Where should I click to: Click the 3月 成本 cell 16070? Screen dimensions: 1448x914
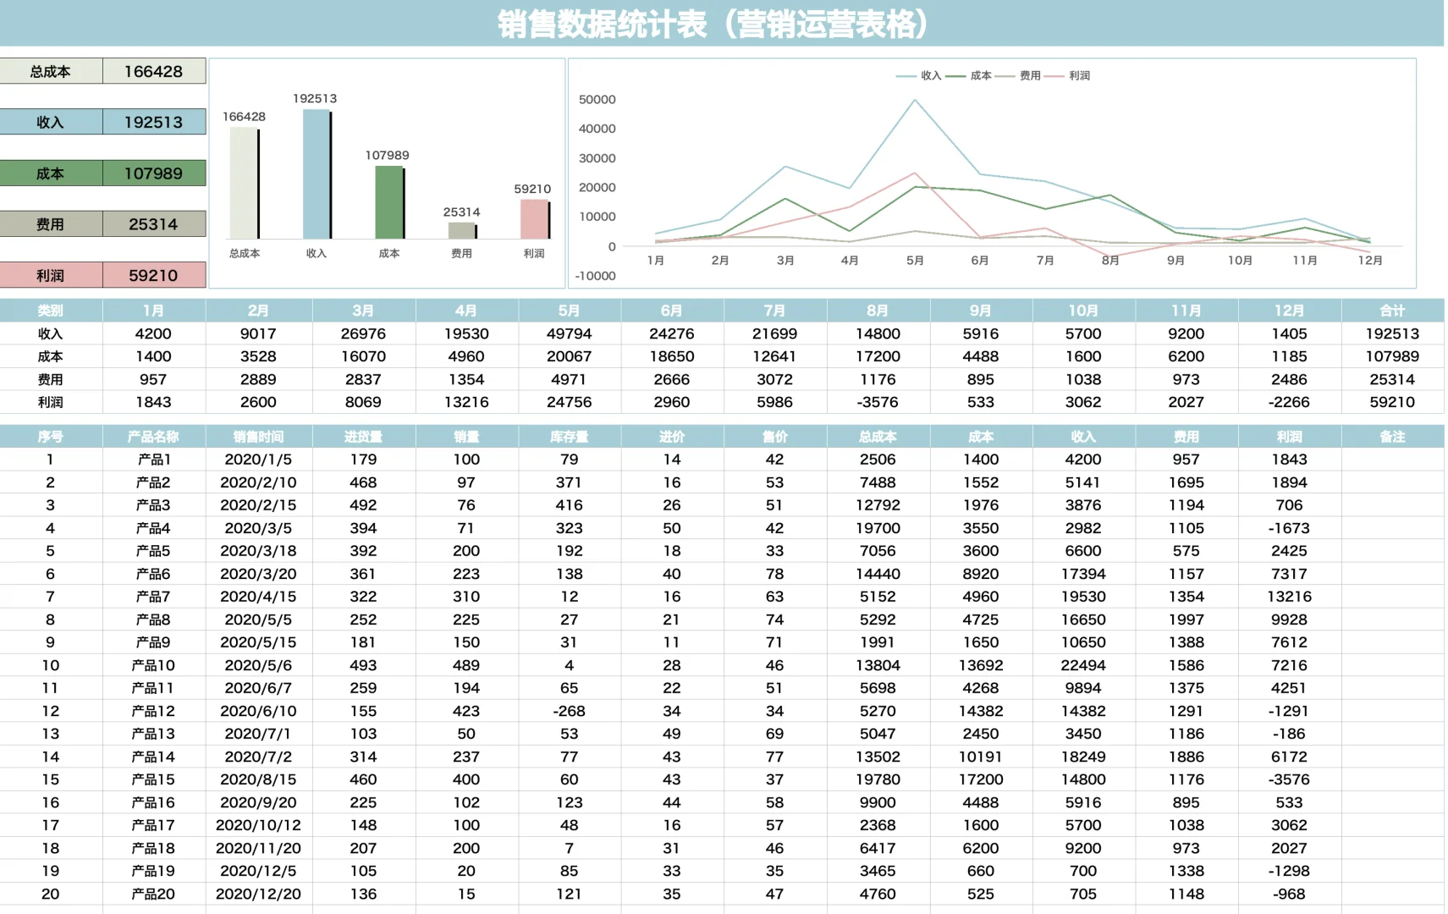click(363, 356)
